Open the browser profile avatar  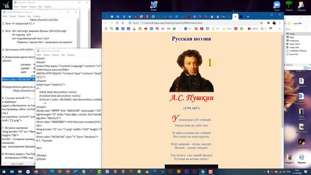tap(274, 23)
